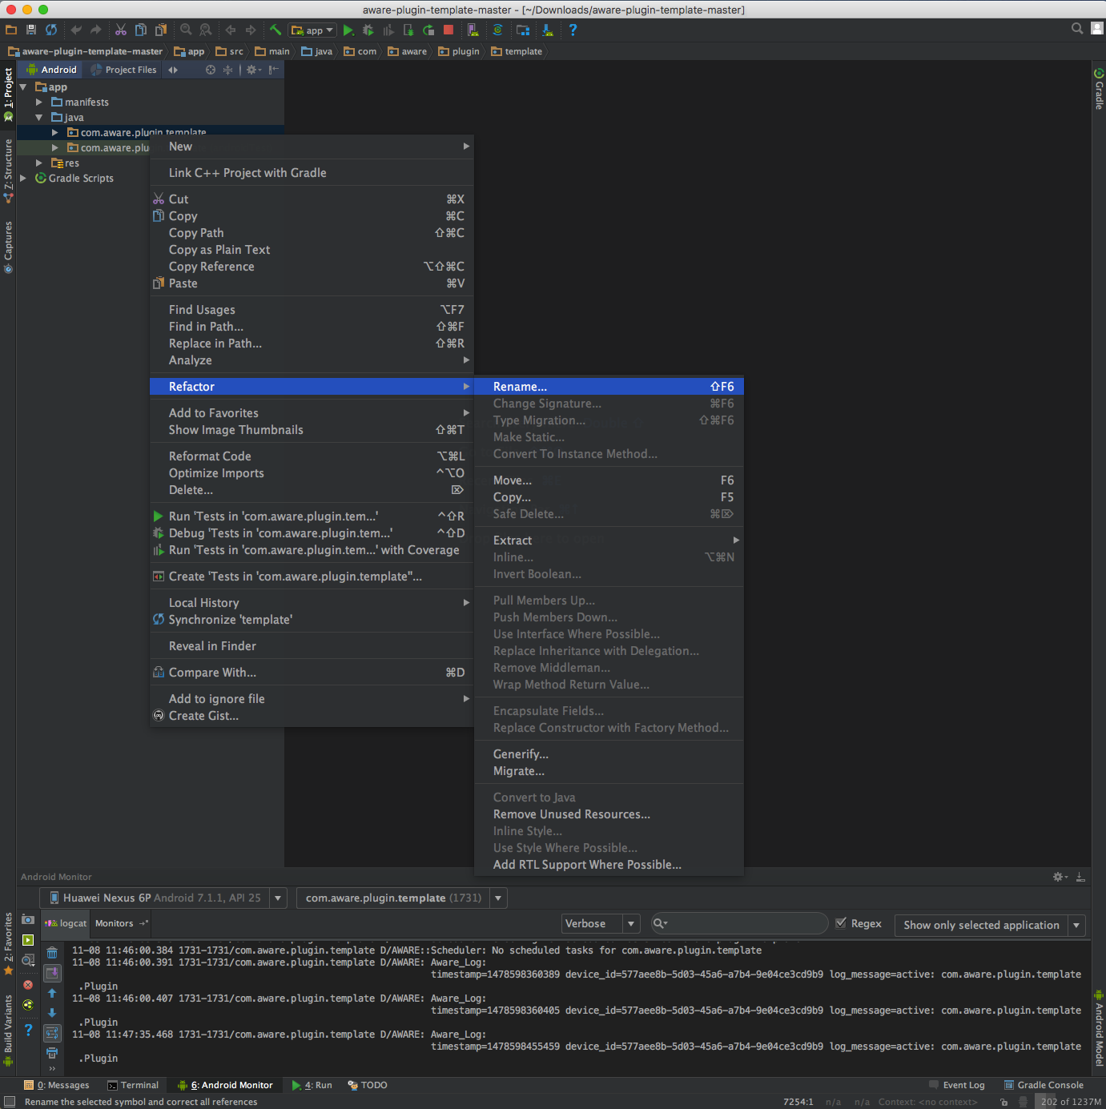This screenshot has width=1106, height=1109.
Task: Open the Terminal tool window button
Action: [134, 1085]
